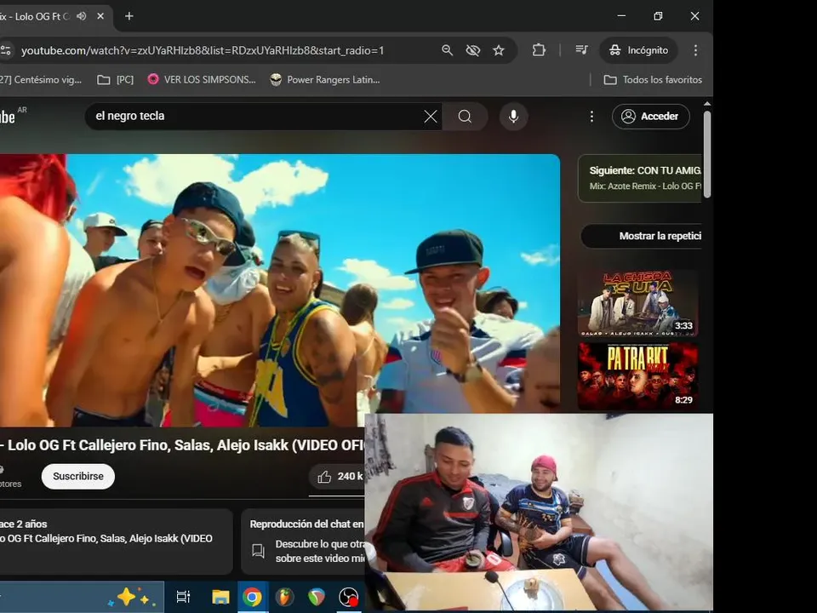The height and width of the screenshot is (613, 817).
Task: Open the colorful shield app on the taskbar
Action: point(317,597)
